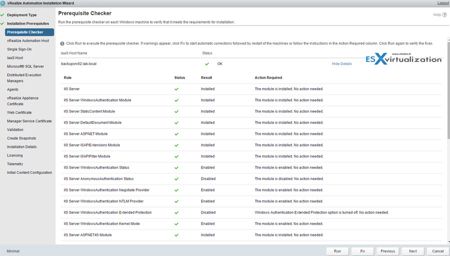Click green check next to backupsrv02.lab.local OK

point(207,64)
